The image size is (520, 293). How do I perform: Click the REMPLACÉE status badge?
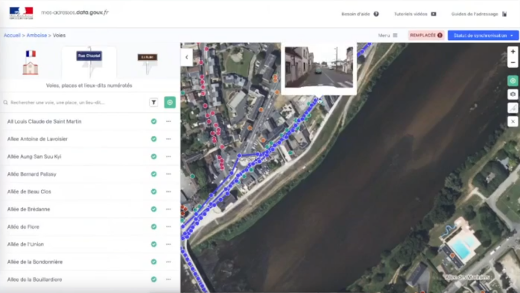pyautogui.click(x=426, y=36)
